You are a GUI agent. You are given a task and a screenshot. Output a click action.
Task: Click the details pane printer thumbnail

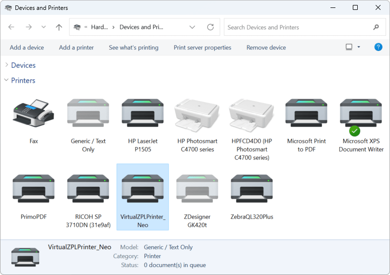25,257
